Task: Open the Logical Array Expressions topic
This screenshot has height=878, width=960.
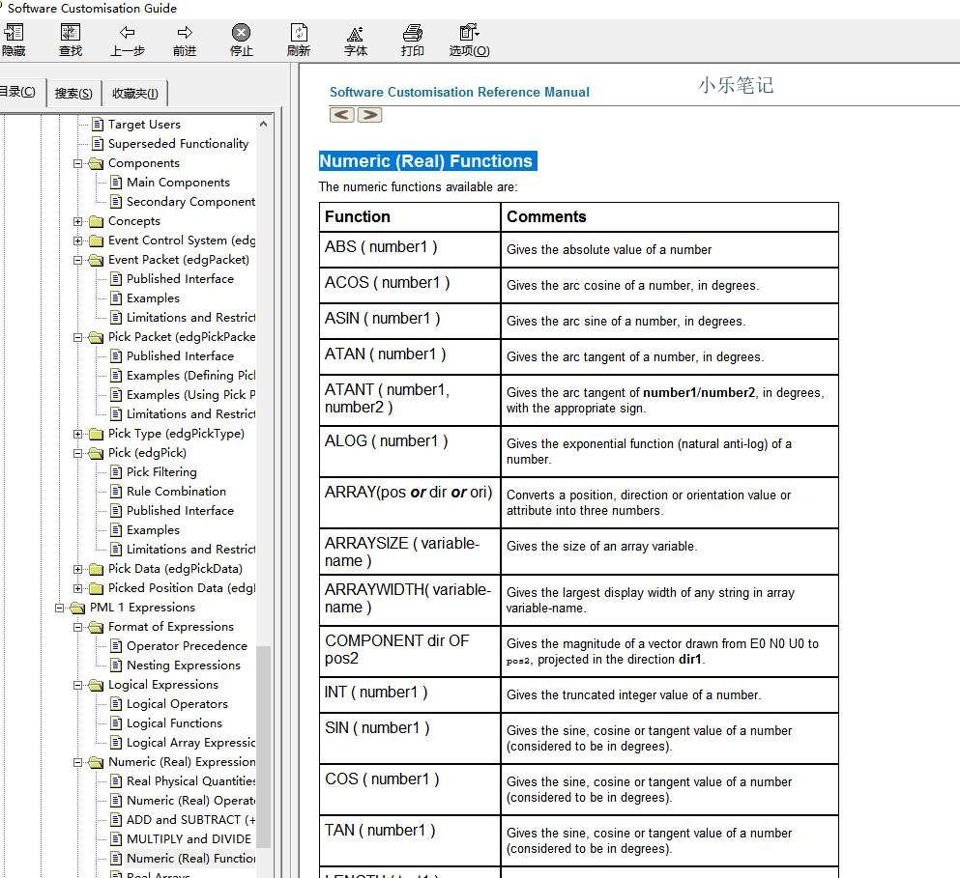Action: pyautogui.click(x=190, y=743)
